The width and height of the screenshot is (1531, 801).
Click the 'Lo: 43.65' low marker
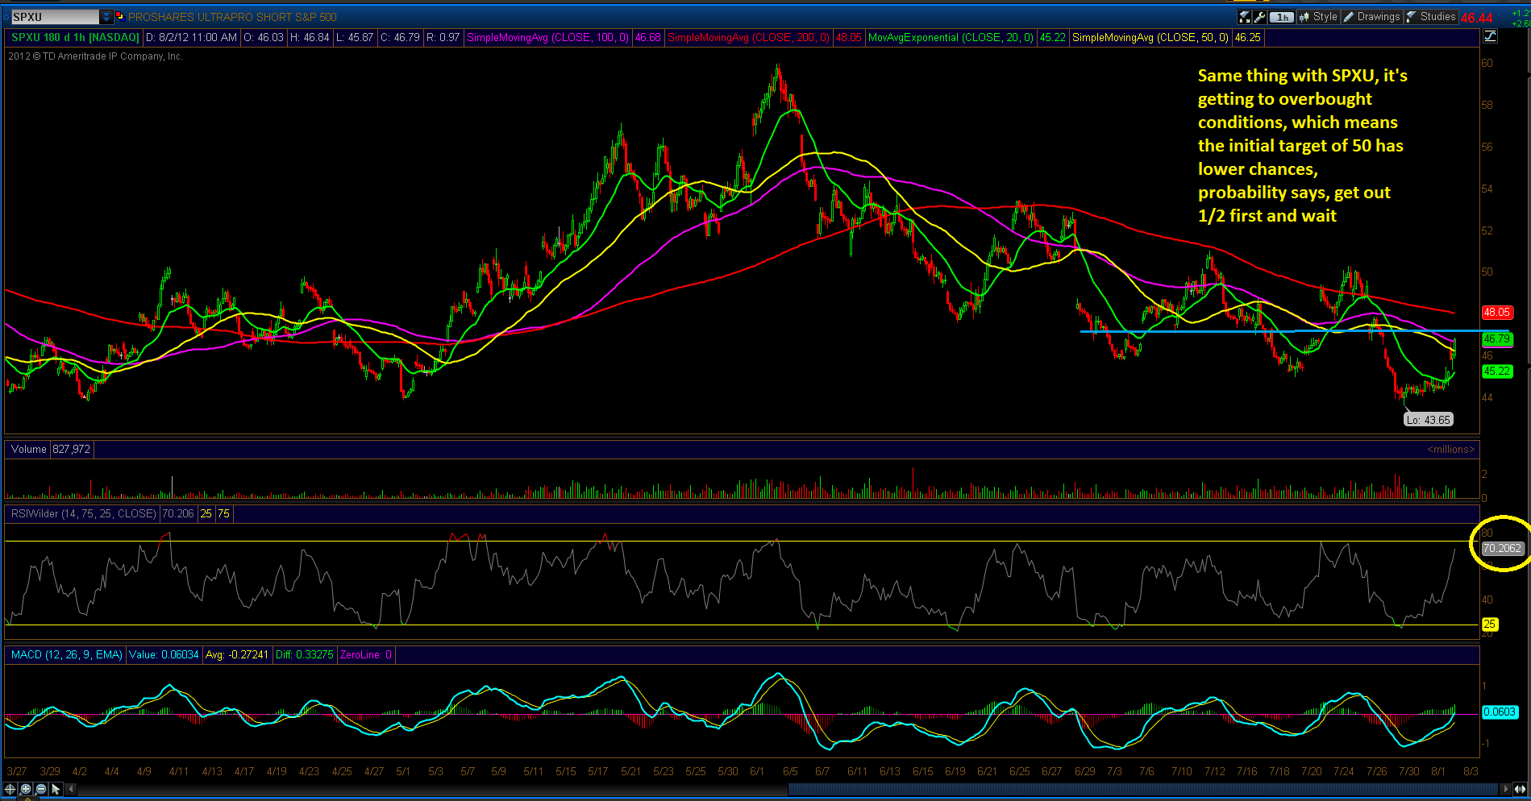point(1429,420)
